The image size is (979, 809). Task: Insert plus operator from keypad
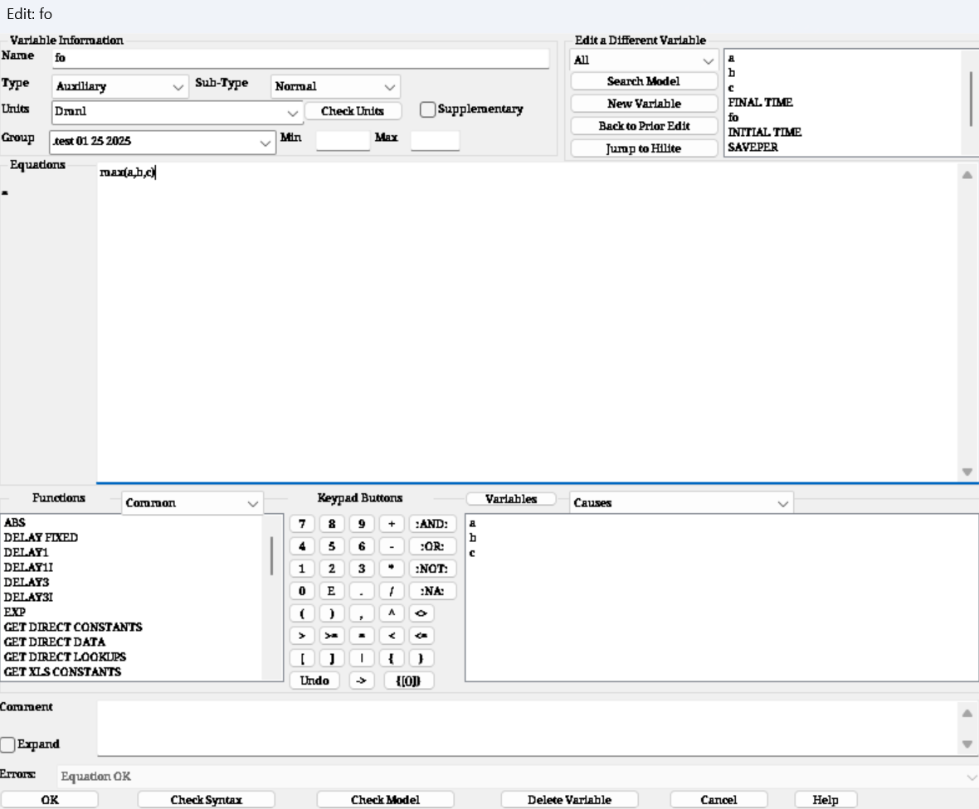click(392, 524)
